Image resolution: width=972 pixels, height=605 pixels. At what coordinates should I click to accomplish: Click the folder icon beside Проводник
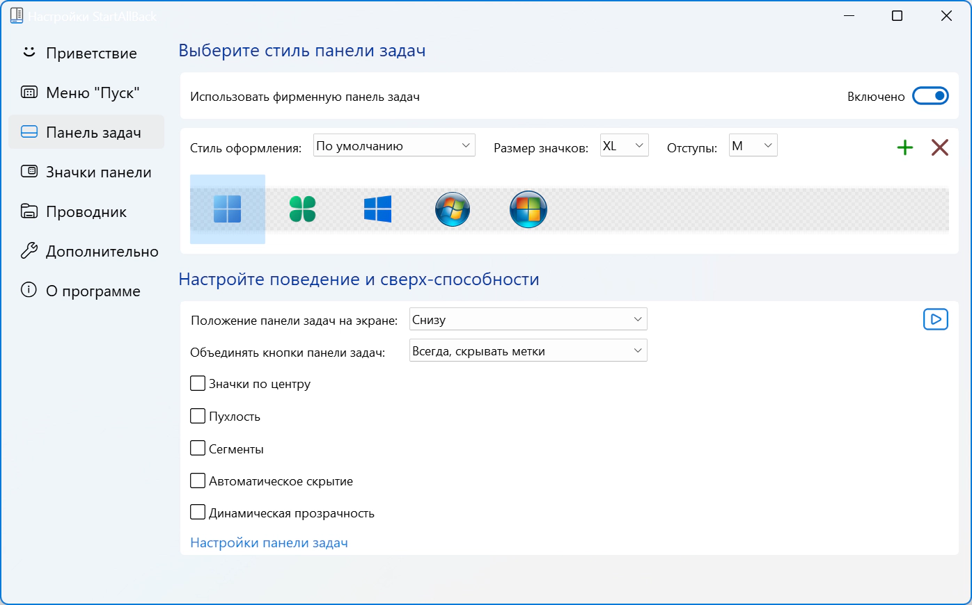point(29,211)
